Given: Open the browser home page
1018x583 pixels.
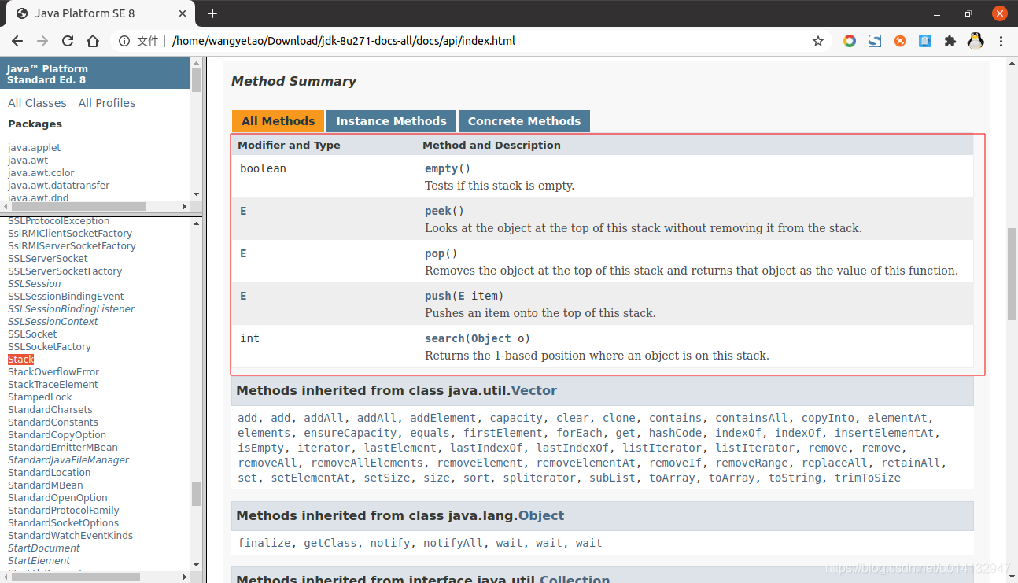Looking at the screenshot, I should pos(93,41).
